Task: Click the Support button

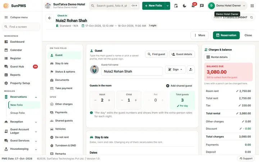Action: [x=246, y=158]
